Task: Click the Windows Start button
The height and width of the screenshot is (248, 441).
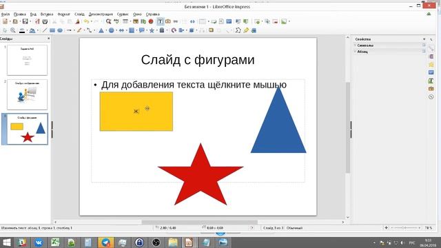Action: [x=6, y=242]
